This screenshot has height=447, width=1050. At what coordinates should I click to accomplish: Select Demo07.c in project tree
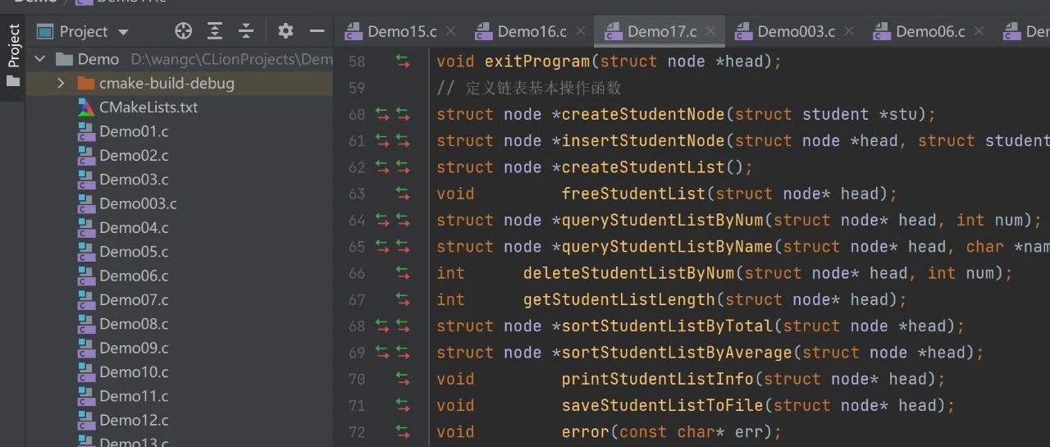tap(134, 299)
